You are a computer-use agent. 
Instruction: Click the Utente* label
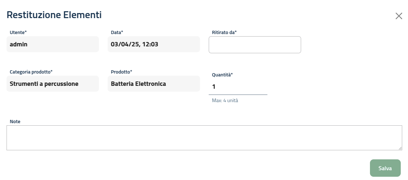click(18, 32)
